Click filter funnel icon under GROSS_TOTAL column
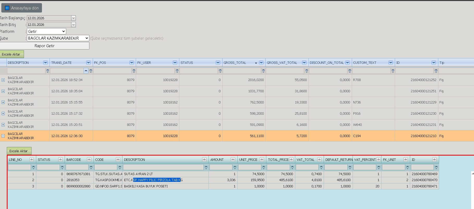Viewport: 474px width, 209px height. coord(263,71)
